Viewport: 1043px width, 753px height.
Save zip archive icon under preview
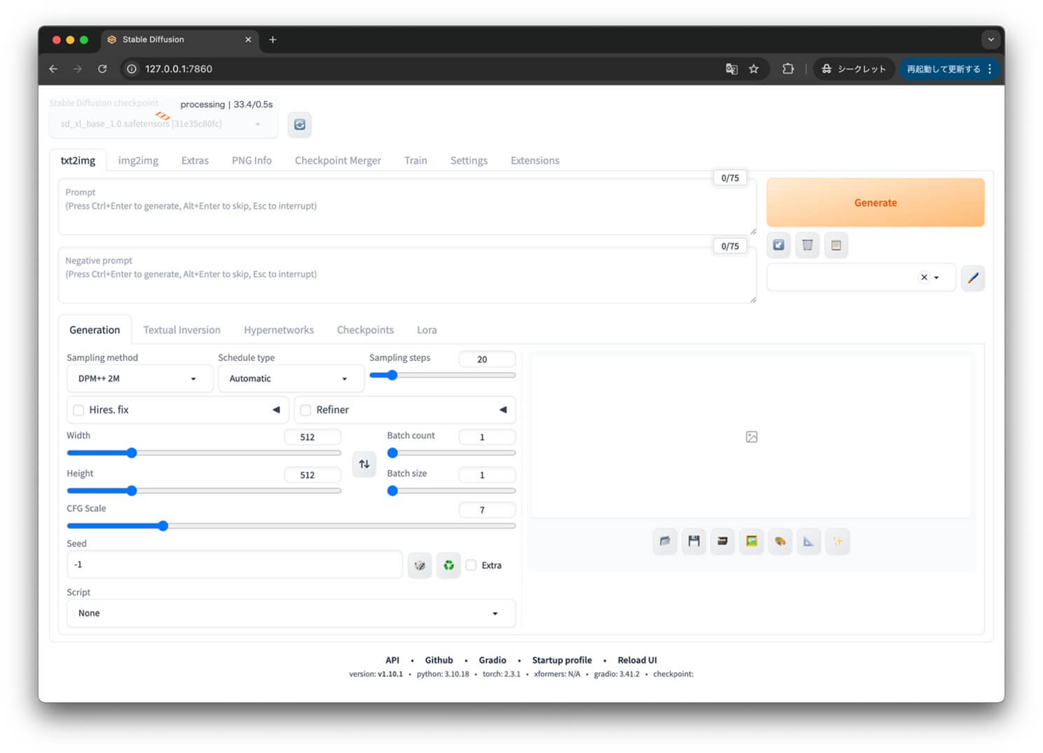tap(722, 541)
